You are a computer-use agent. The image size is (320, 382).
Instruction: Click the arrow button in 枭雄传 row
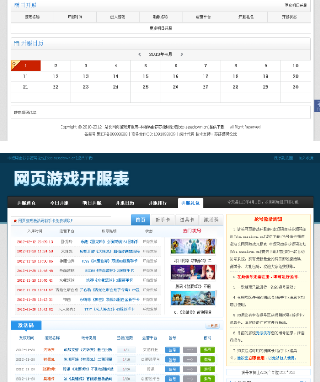point(190,379)
